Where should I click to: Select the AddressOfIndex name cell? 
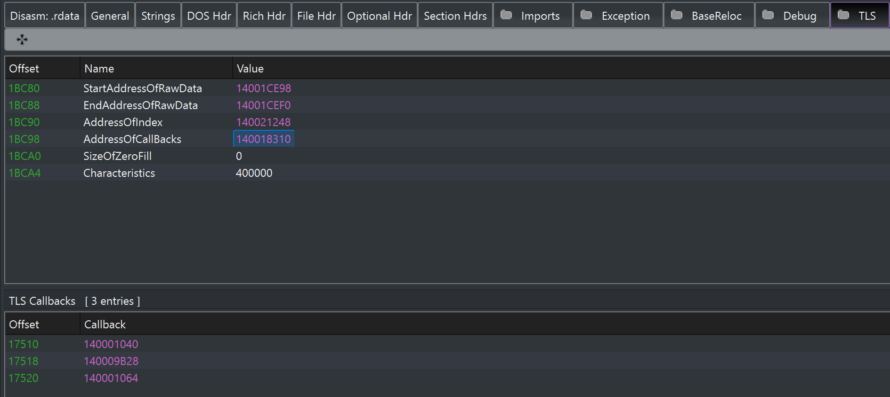coord(123,122)
